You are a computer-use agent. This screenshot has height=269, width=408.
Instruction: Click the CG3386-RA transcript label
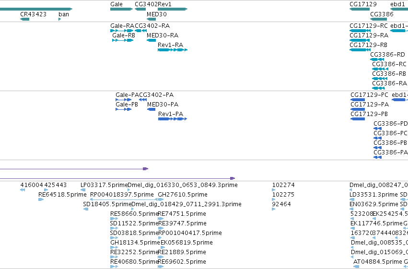pyautogui.click(x=389, y=83)
